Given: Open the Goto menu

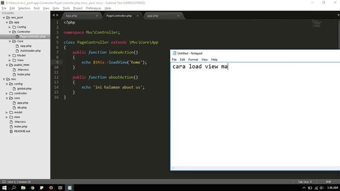Looking at the screenshot, I should (56, 8).
